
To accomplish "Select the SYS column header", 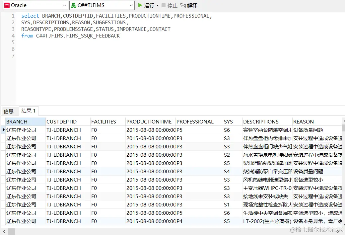I will [233, 121].
